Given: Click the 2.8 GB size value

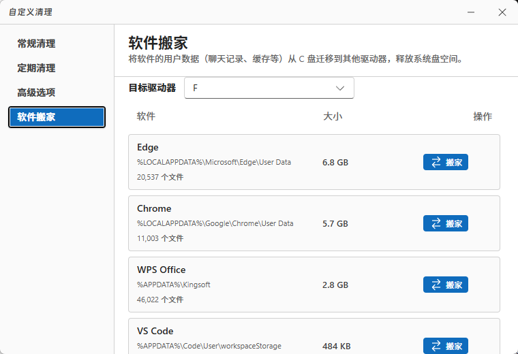Looking at the screenshot, I should pyautogui.click(x=335, y=285).
